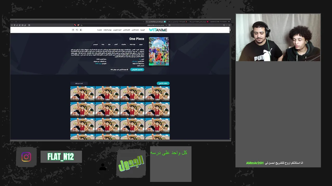Select the مغامرات genre tag
332x186 pixels.
click(x=124, y=44)
